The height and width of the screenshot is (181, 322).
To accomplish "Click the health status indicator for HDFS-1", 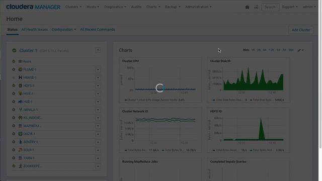I will pyautogui.click(x=14, y=85).
